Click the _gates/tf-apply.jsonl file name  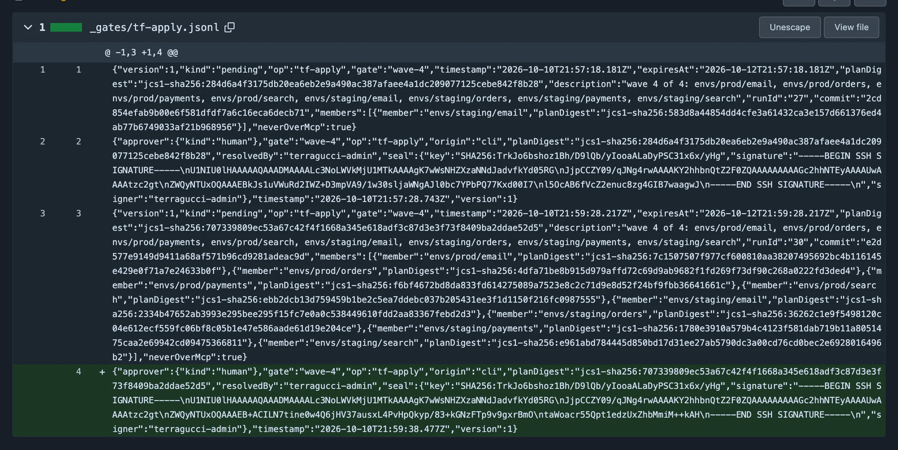tap(154, 27)
